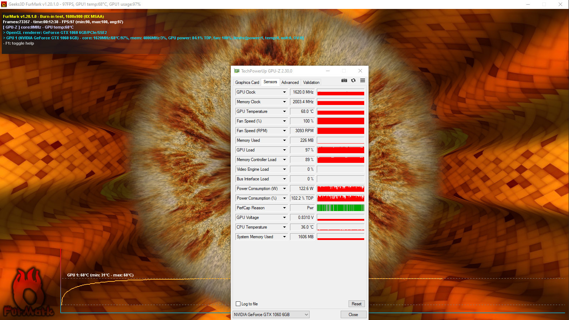Open the Fan Speed (%) dropdown
This screenshot has width=569, height=320.
284,121
